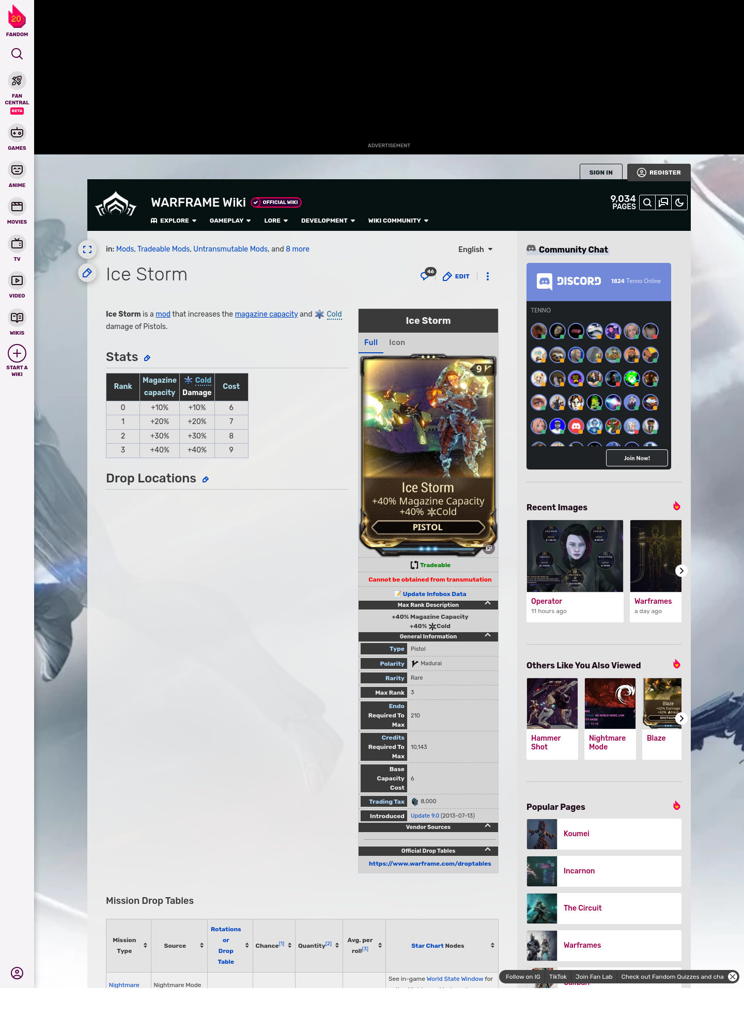The image size is (744, 1033).
Task: Advance the Recent Images carousel arrow
Action: click(x=681, y=571)
